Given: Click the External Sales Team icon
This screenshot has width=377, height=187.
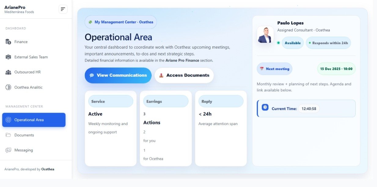Looking at the screenshot, I should [x=8, y=57].
